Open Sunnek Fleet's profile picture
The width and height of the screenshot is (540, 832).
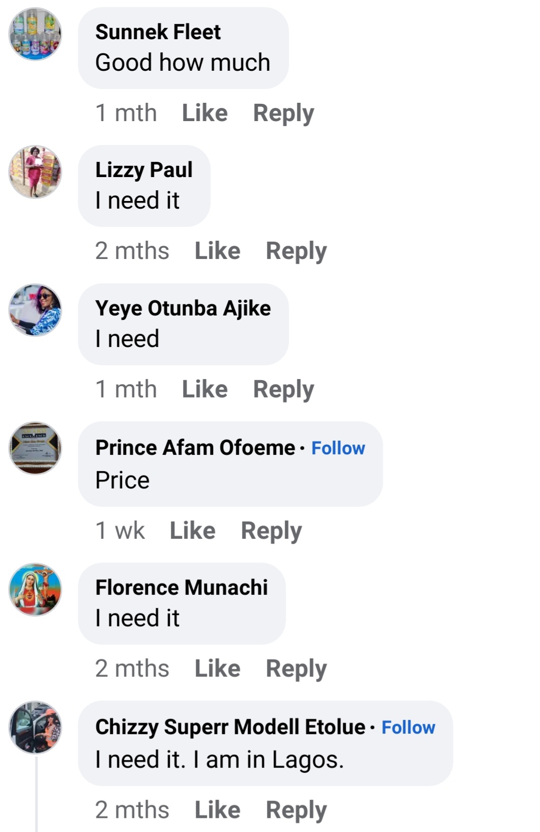click(x=35, y=34)
